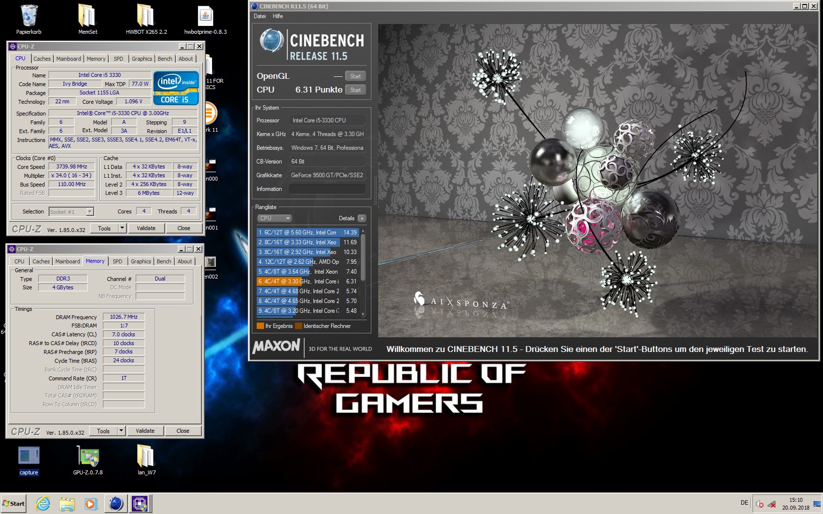Switch to Caches tab in lower CPU-Z
The width and height of the screenshot is (823, 514).
pos(41,261)
